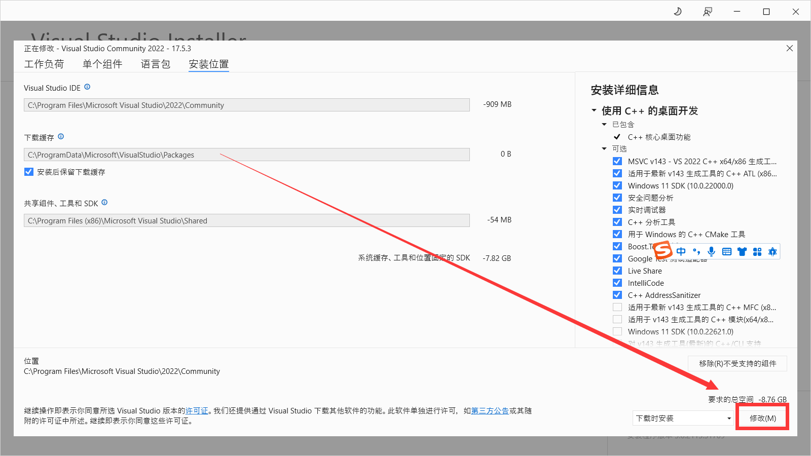Click the -7.82 GB system cache size

tap(497, 258)
